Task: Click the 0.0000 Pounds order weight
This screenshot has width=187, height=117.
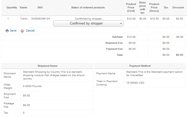Action: (x=32, y=86)
